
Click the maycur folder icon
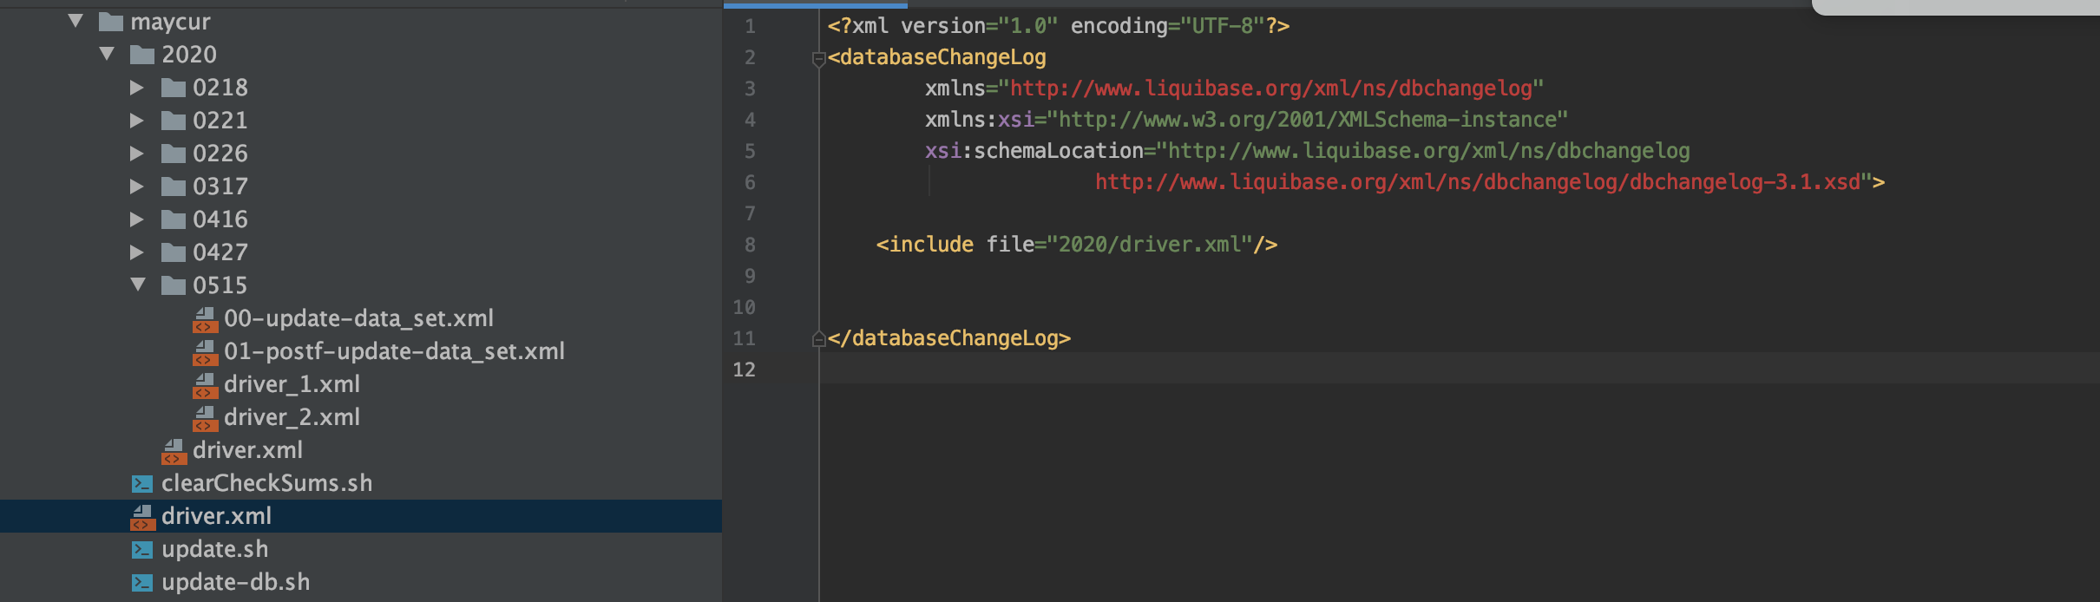[x=111, y=22]
